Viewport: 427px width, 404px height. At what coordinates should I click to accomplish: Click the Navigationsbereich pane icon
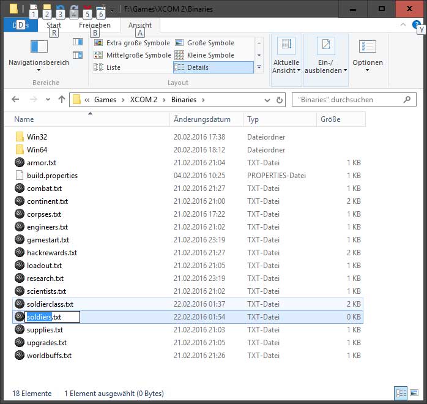tap(39, 47)
